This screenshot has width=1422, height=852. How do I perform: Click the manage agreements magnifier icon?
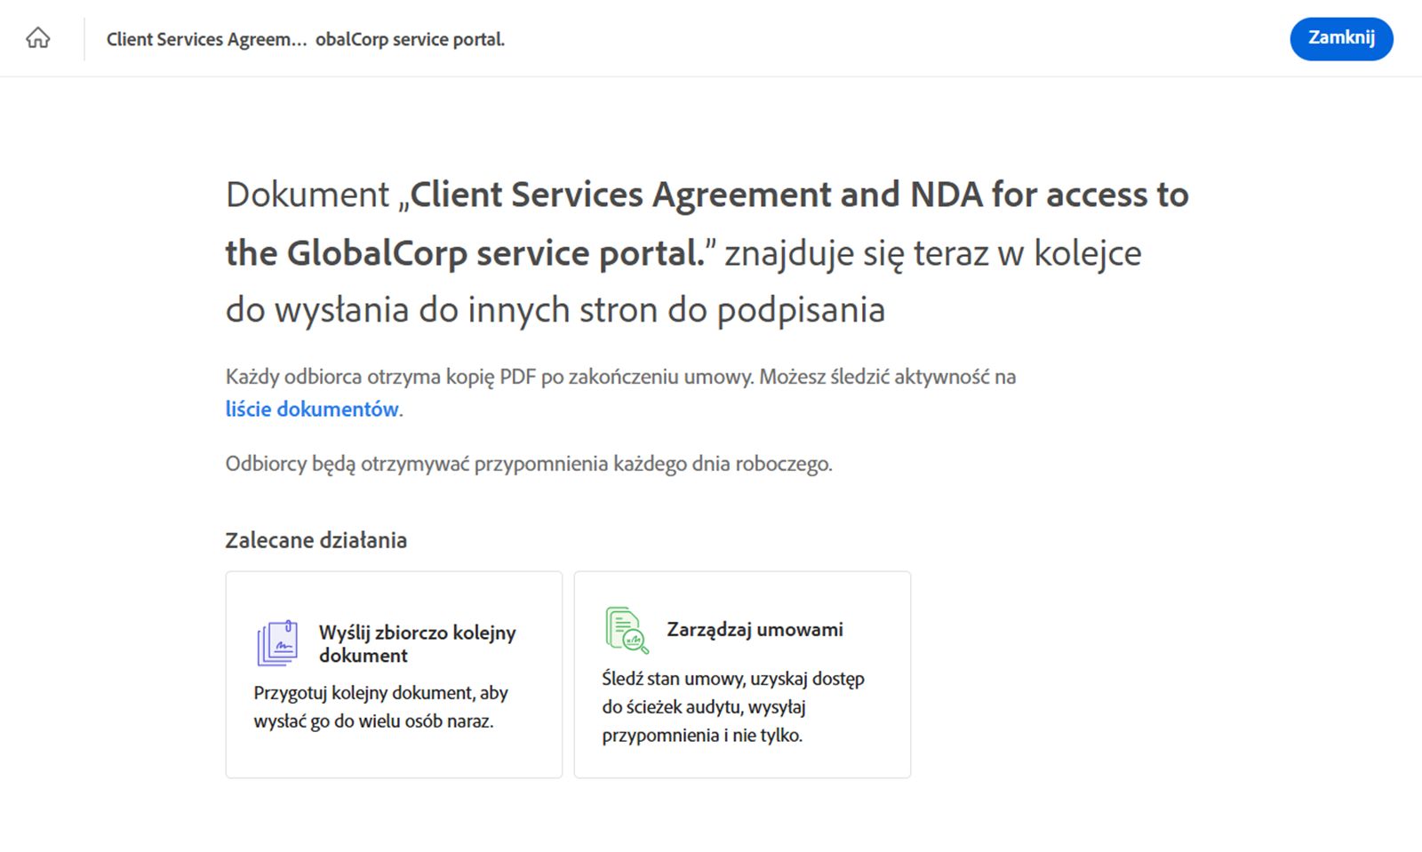pyautogui.click(x=627, y=630)
